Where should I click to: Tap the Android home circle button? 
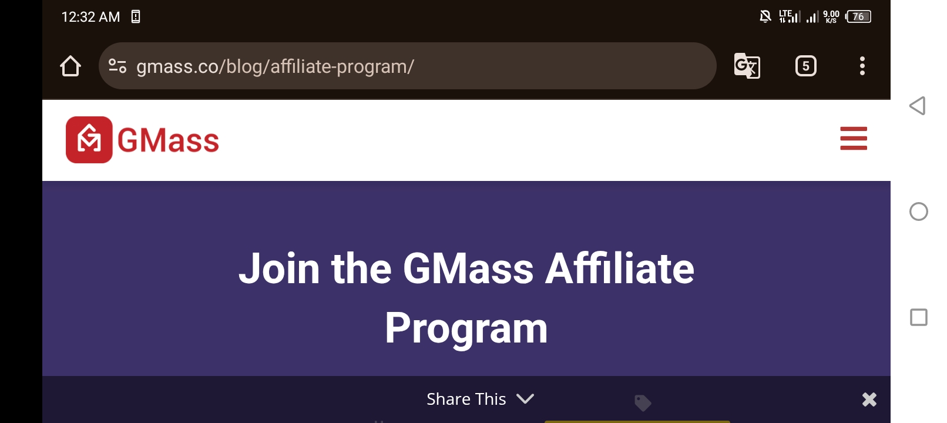[x=918, y=211]
